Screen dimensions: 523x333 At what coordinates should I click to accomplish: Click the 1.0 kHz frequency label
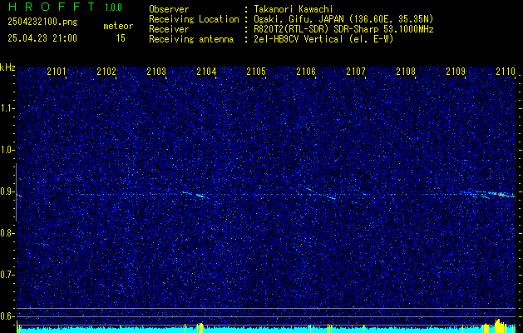(x=7, y=150)
